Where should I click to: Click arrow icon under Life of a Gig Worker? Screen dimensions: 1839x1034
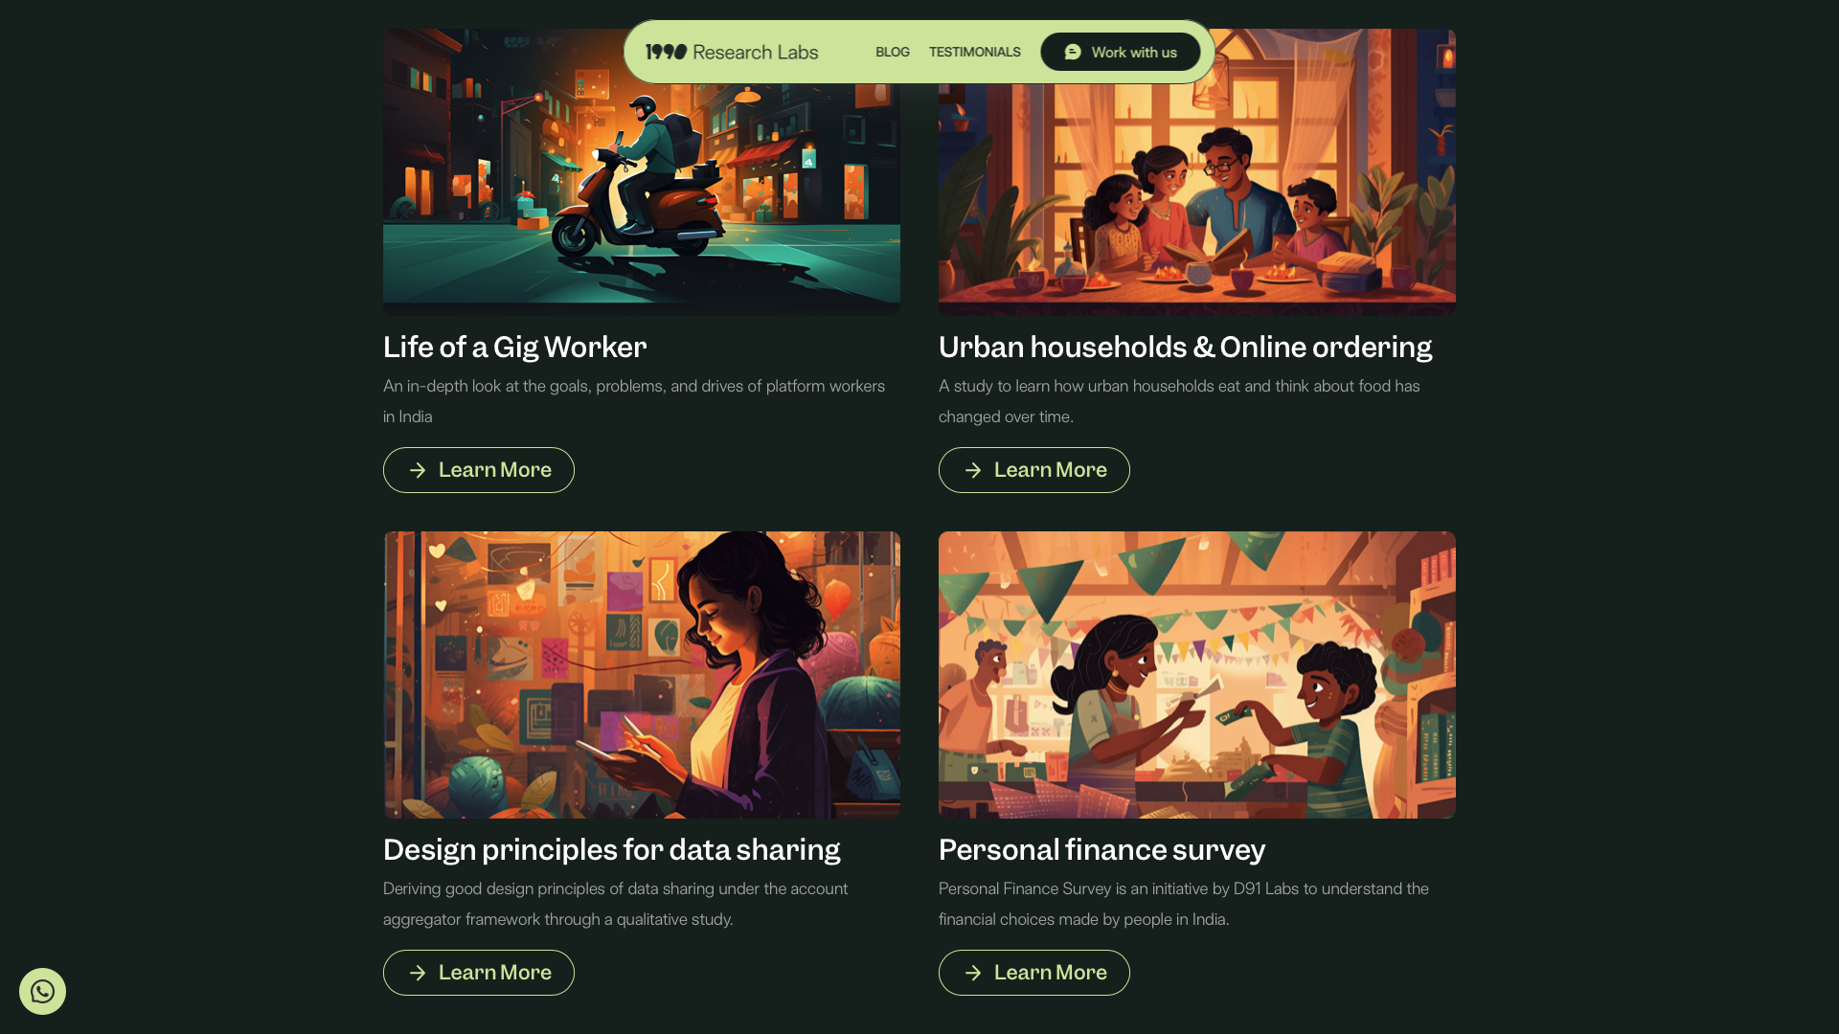click(418, 470)
